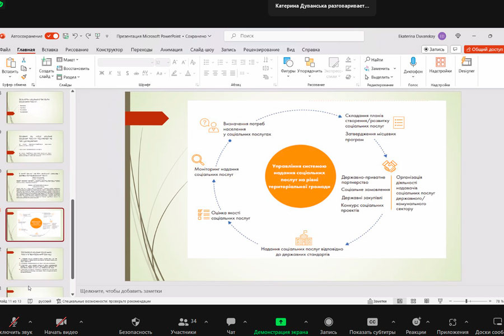The height and width of the screenshot is (336, 504).
Task: Open Zoom Реакции emoji icon
Action: click(416, 322)
